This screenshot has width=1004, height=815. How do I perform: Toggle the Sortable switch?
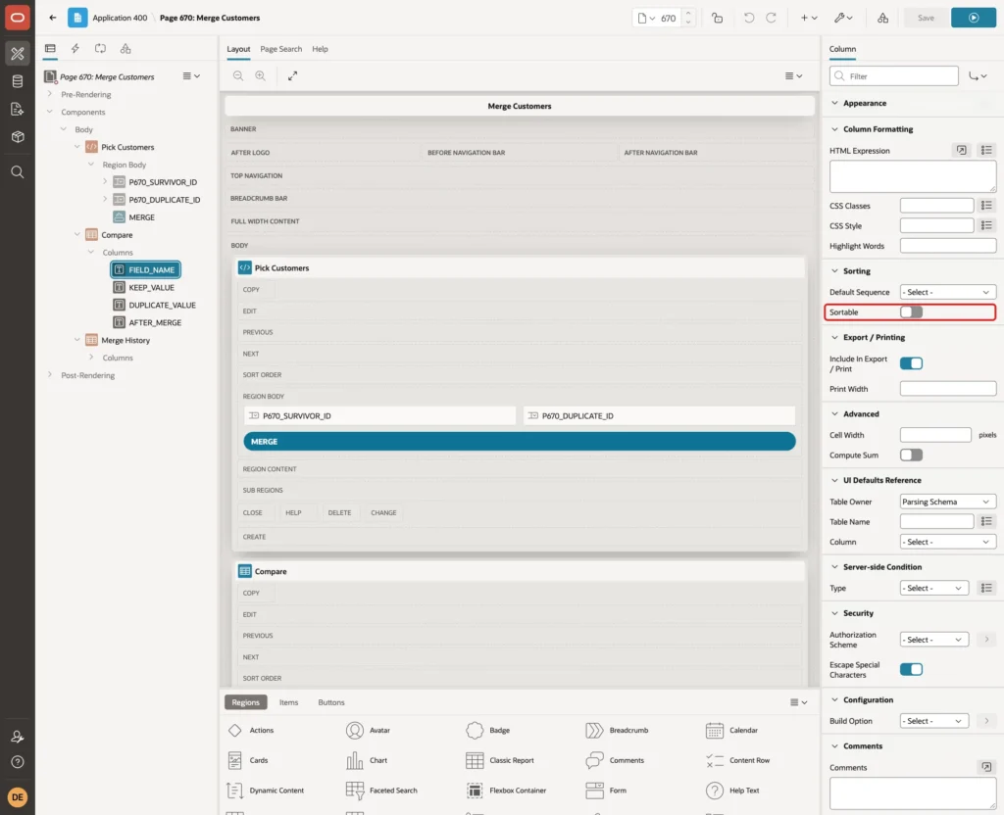911,312
